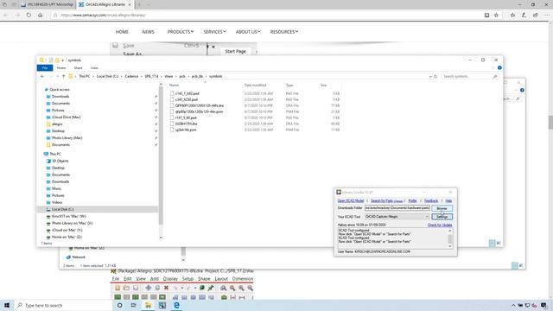Screen dimensions: 553x311
Task: Refresh the Explorer address bar
Action: (435, 76)
